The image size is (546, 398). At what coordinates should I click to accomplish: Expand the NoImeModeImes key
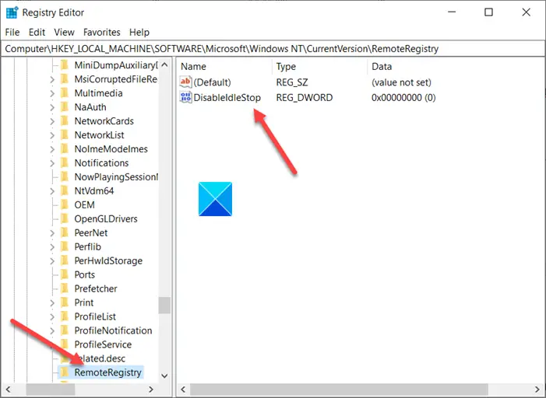pyautogui.click(x=52, y=149)
